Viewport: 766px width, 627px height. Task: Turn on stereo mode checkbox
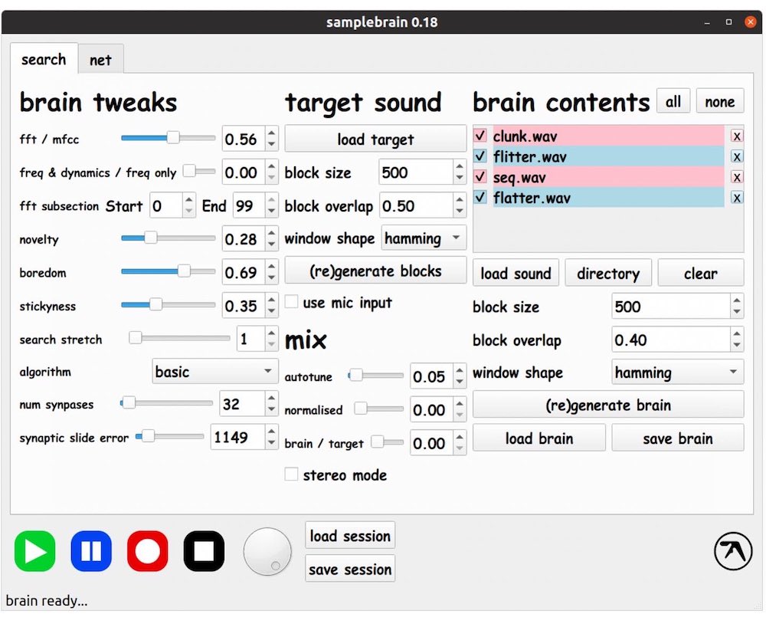pyautogui.click(x=292, y=475)
